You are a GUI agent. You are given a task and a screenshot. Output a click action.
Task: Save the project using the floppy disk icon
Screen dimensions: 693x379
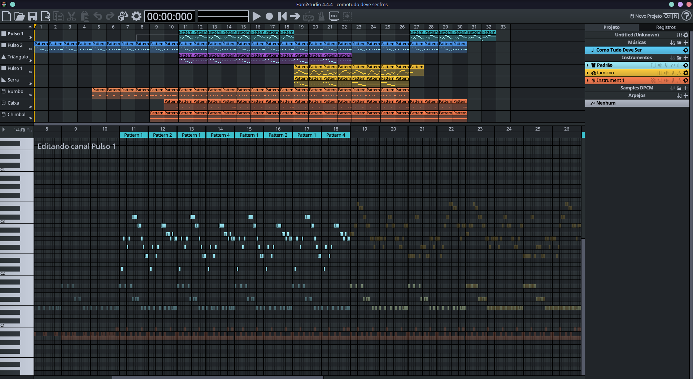tap(32, 16)
